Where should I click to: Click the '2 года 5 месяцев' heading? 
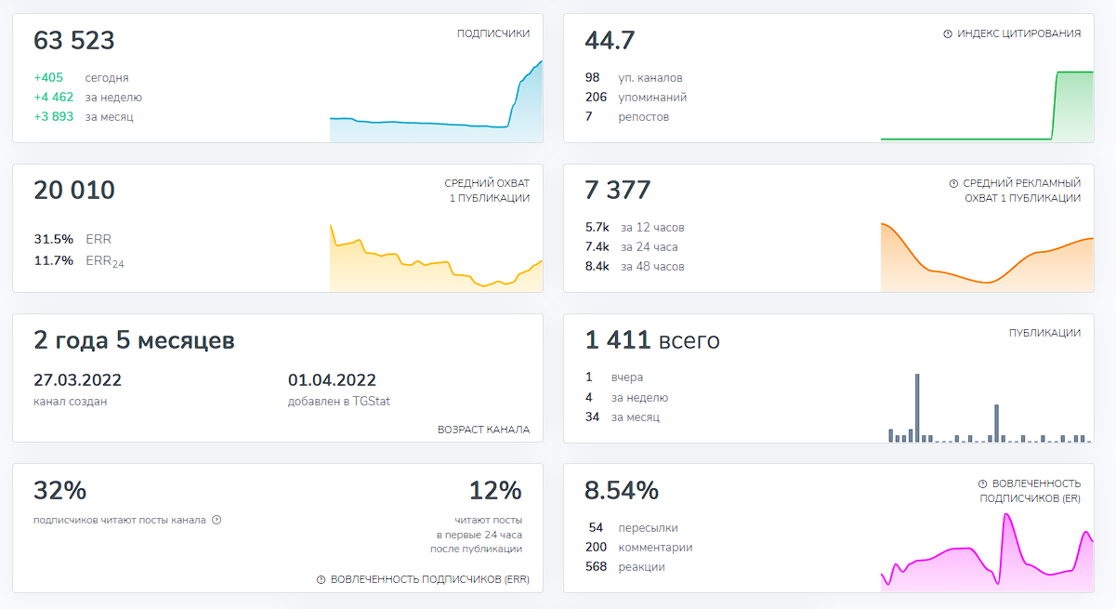pos(134,340)
